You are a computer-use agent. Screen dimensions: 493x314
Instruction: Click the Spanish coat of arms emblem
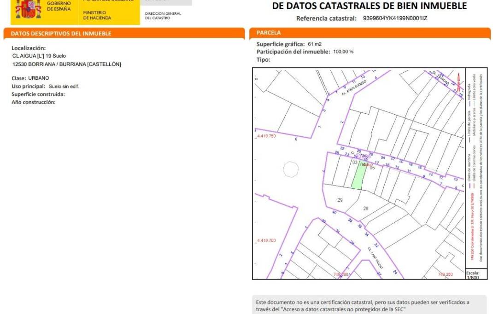point(28,9)
